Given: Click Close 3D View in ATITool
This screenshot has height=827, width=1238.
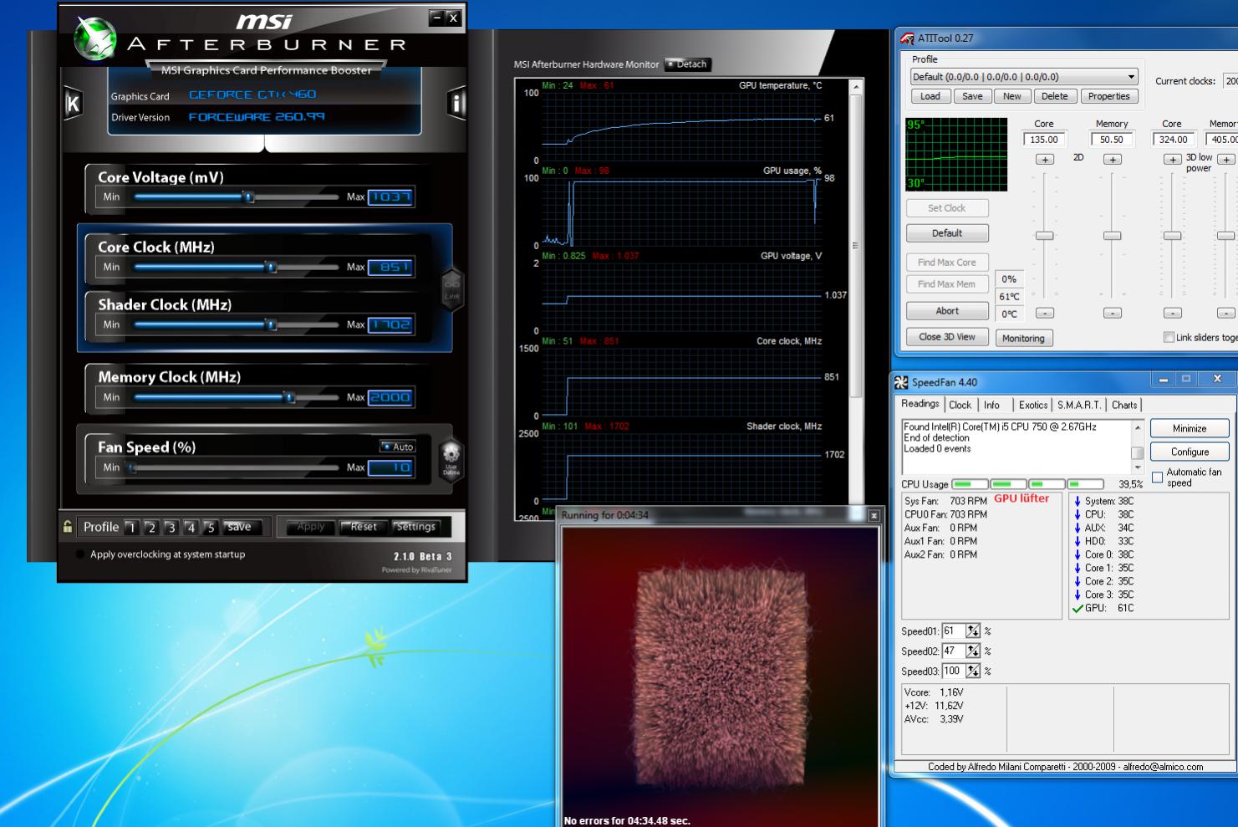Looking at the screenshot, I should tap(947, 337).
